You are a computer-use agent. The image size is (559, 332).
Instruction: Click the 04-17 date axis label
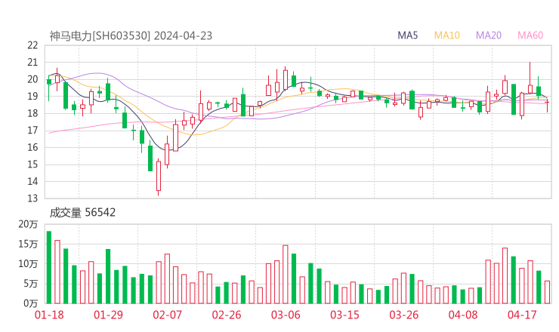[522, 315]
